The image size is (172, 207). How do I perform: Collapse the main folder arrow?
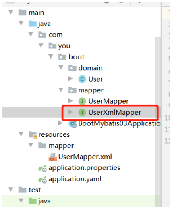click(11, 12)
